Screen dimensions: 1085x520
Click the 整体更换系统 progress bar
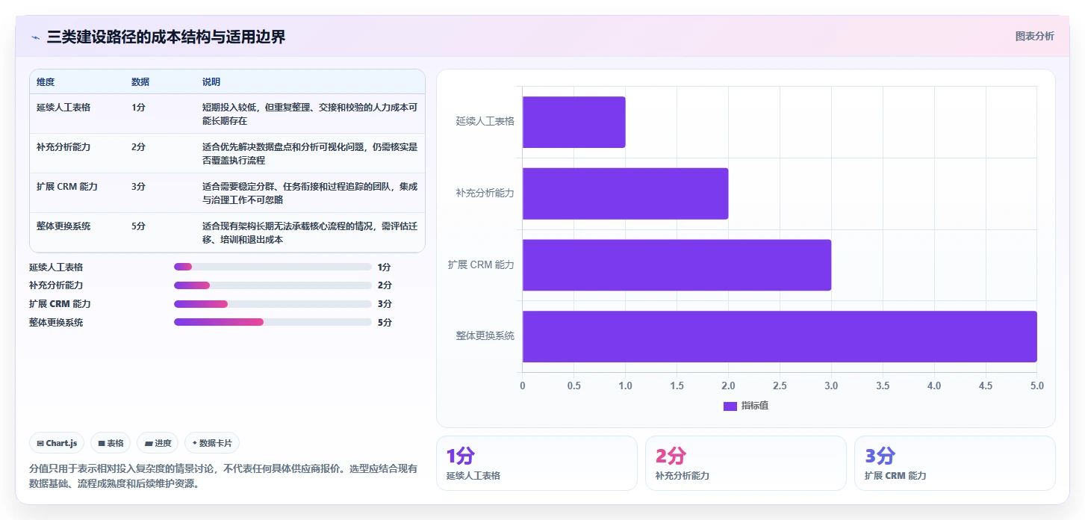coord(273,322)
